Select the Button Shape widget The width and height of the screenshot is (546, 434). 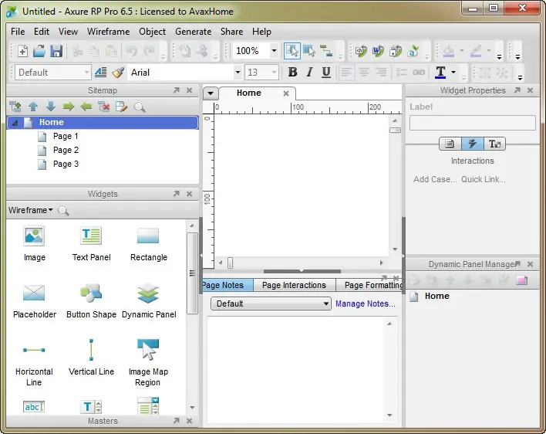click(x=91, y=300)
